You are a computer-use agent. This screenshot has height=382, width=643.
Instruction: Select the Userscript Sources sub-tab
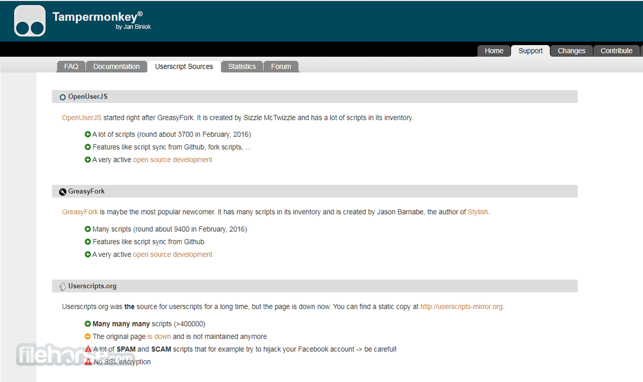pyautogui.click(x=184, y=67)
